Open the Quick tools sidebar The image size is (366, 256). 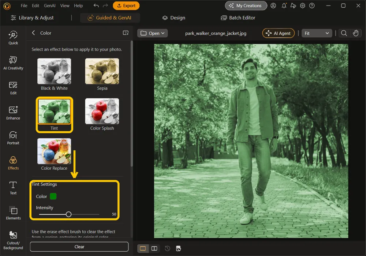(x=13, y=38)
